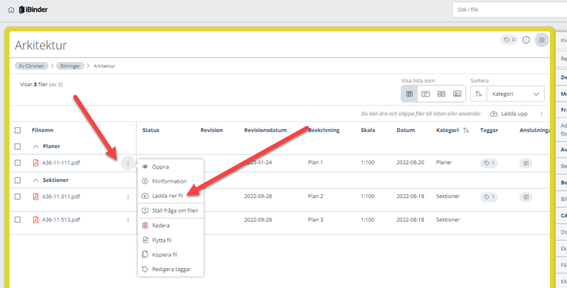Image resolution: width=567 pixels, height=288 pixels.
Task: Choose Radera in the context menu
Action: (171, 225)
